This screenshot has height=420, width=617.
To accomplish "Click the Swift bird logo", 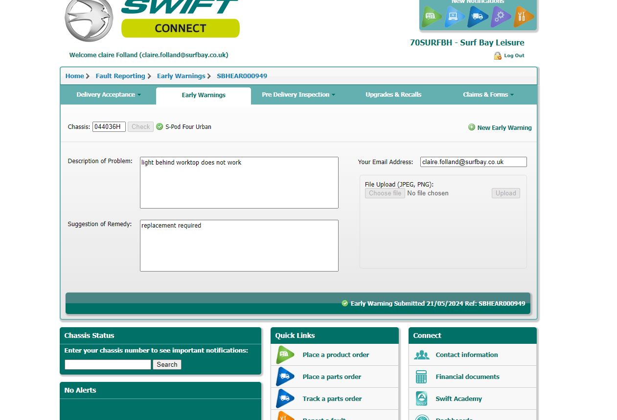I will click(89, 20).
